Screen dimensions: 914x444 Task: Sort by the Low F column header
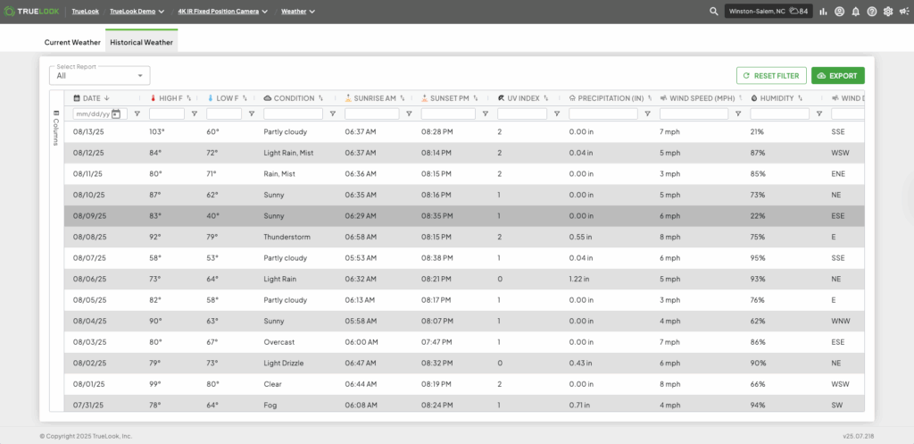click(x=227, y=98)
